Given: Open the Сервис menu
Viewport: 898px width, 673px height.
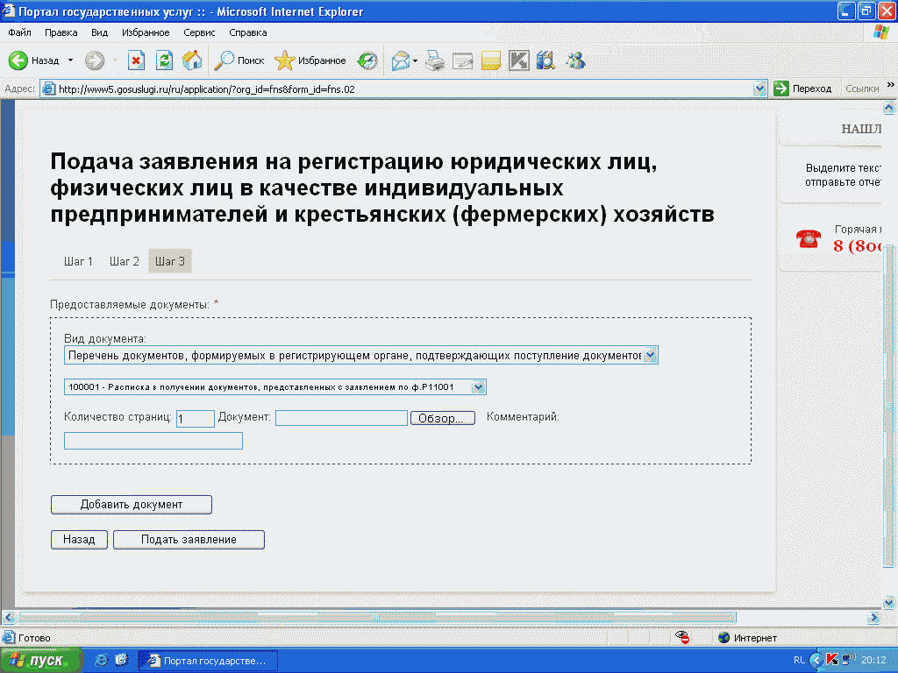Looking at the screenshot, I should click(199, 32).
